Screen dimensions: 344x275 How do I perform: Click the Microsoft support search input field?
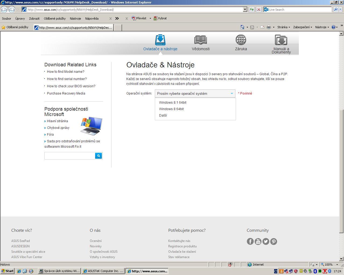(x=70, y=156)
